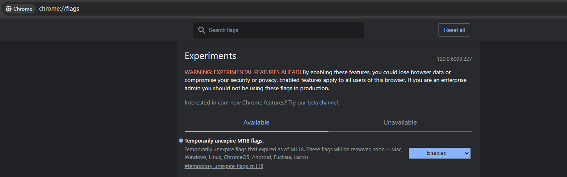Click the Chrome logo icon in address bar

[x=9, y=9]
